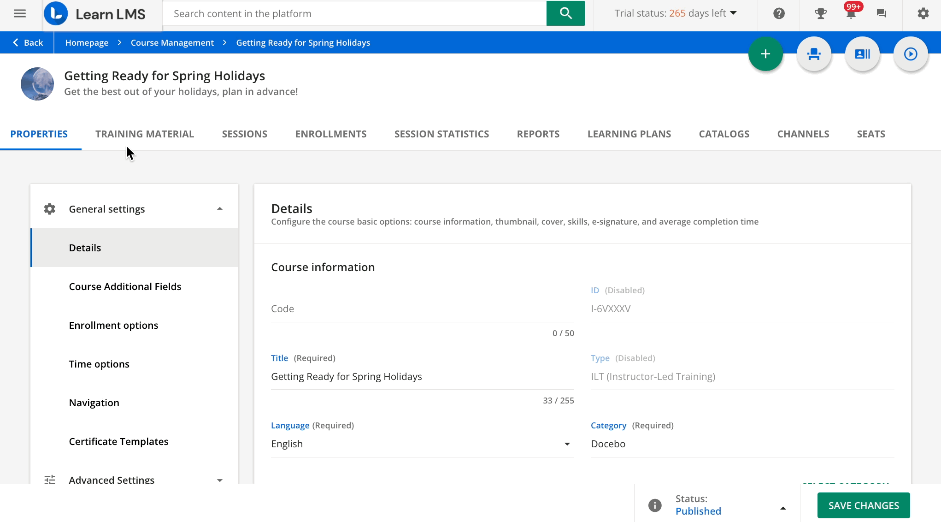Click the green plus add button
This screenshot has width=941, height=522.
click(x=765, y=54)
